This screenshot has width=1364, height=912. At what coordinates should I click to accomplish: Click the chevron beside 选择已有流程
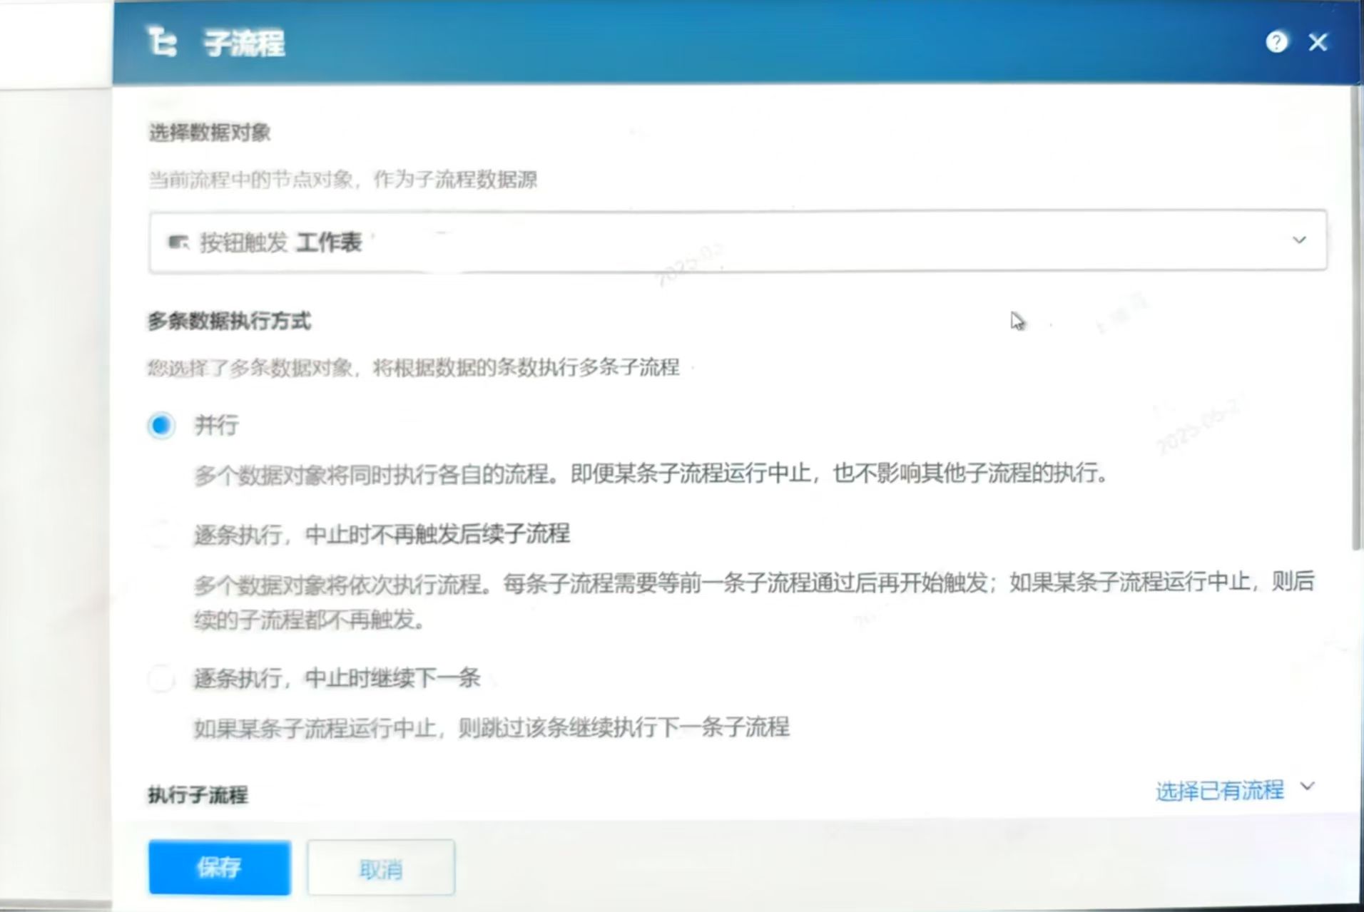click(x=1307, y=787)
